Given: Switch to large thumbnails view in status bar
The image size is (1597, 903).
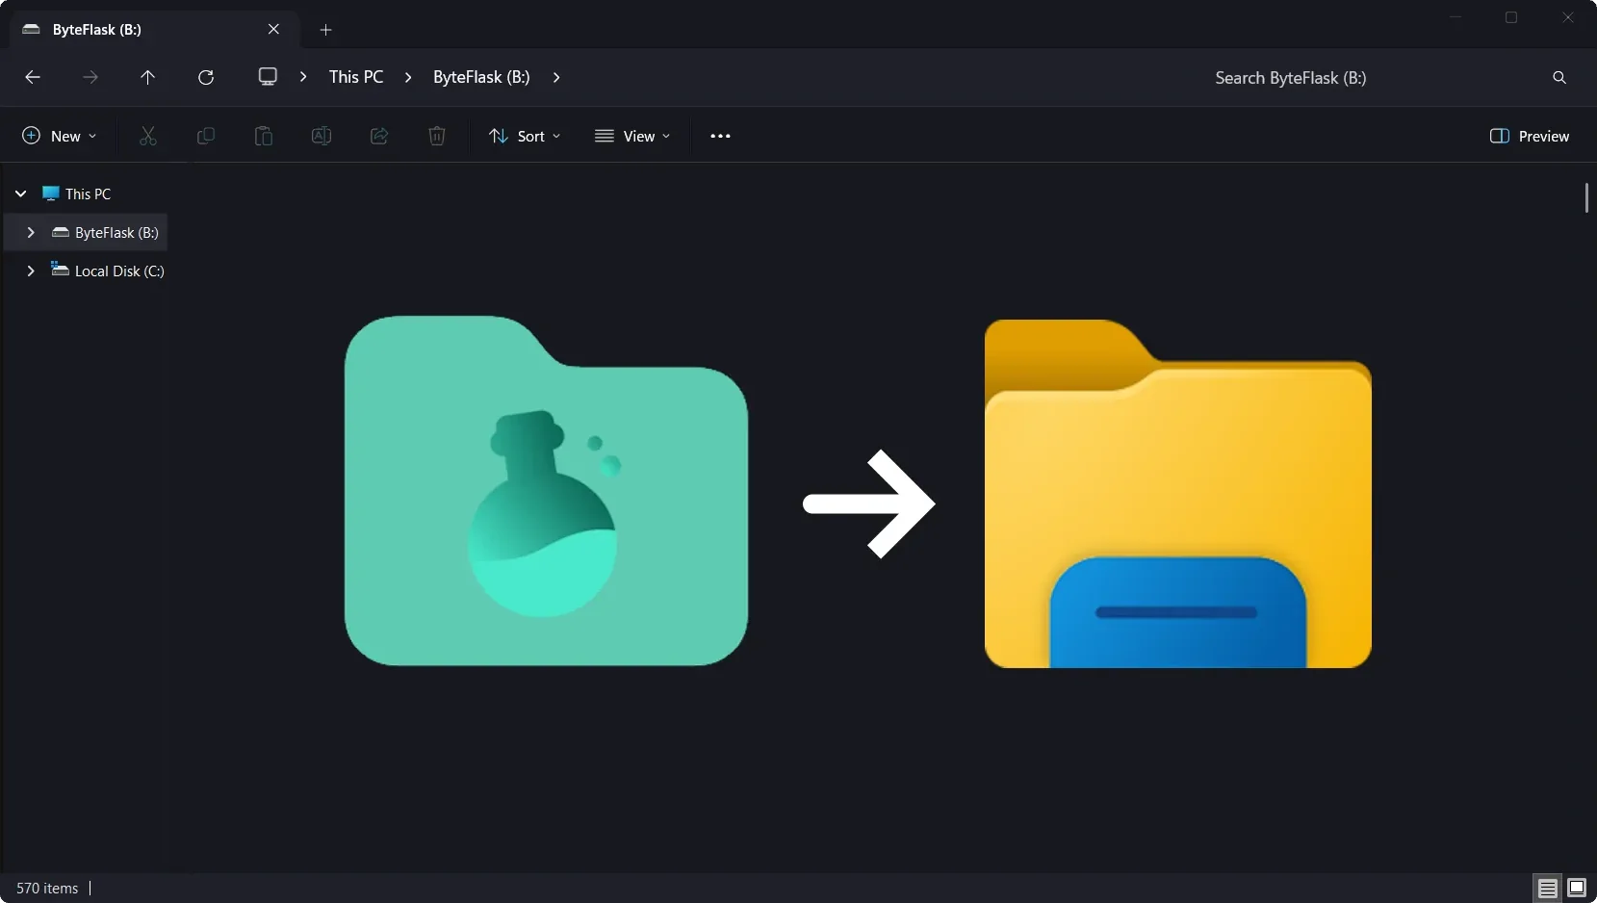Looking at the screenshot, I should pos(1577,888).
